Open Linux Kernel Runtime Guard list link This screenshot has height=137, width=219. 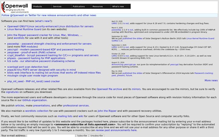tap(24, 29)
